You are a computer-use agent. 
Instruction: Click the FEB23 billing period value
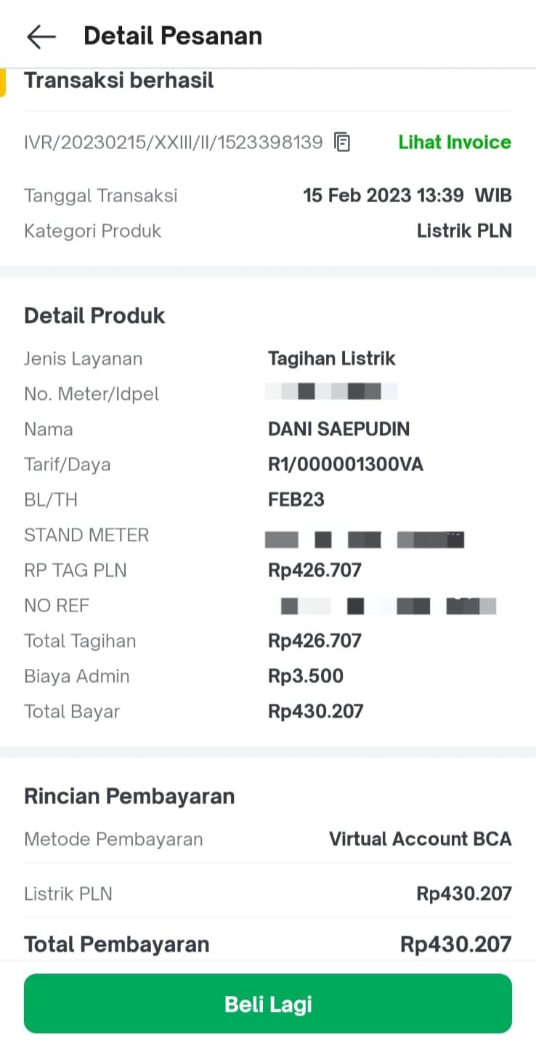click(x=296, y=499)
